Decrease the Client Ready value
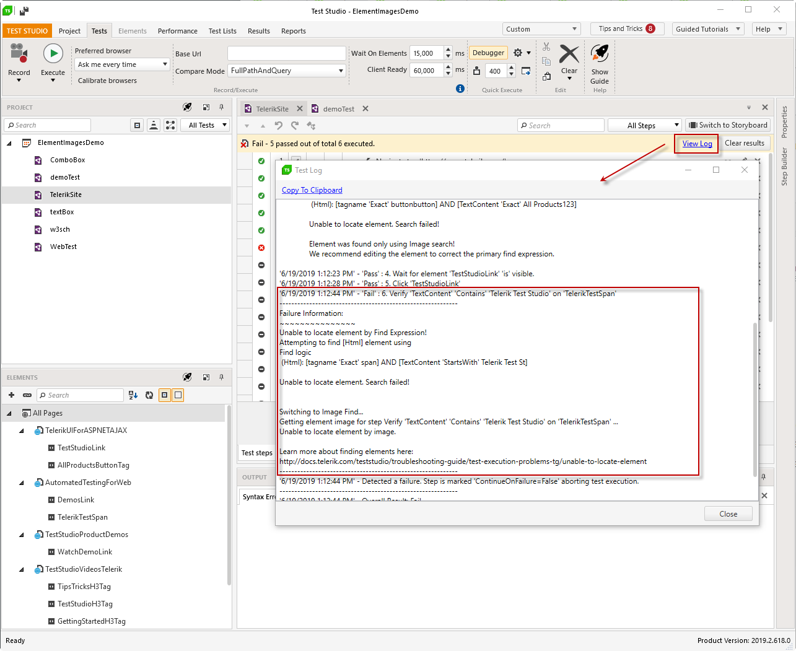 448,74
